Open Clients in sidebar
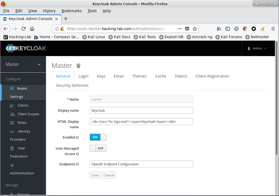Image resolution: width=279 pixels, height=196 pixels. pyautogui.click(x=23, y=105)
